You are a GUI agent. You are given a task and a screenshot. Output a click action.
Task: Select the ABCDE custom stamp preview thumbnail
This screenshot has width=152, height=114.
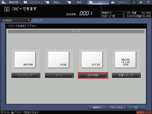click(126, 60)
